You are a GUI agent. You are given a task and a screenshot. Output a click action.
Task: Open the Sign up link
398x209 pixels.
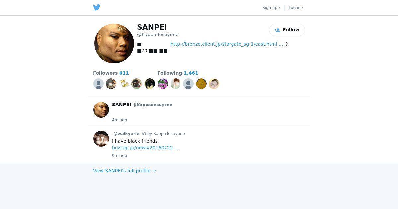[271, 8]
